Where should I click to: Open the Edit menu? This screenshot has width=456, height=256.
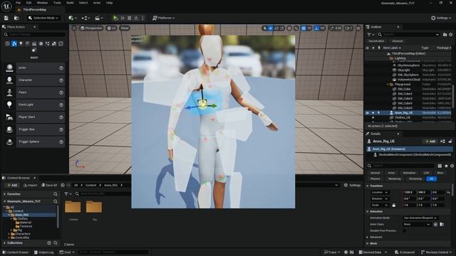tap(28, 3)
